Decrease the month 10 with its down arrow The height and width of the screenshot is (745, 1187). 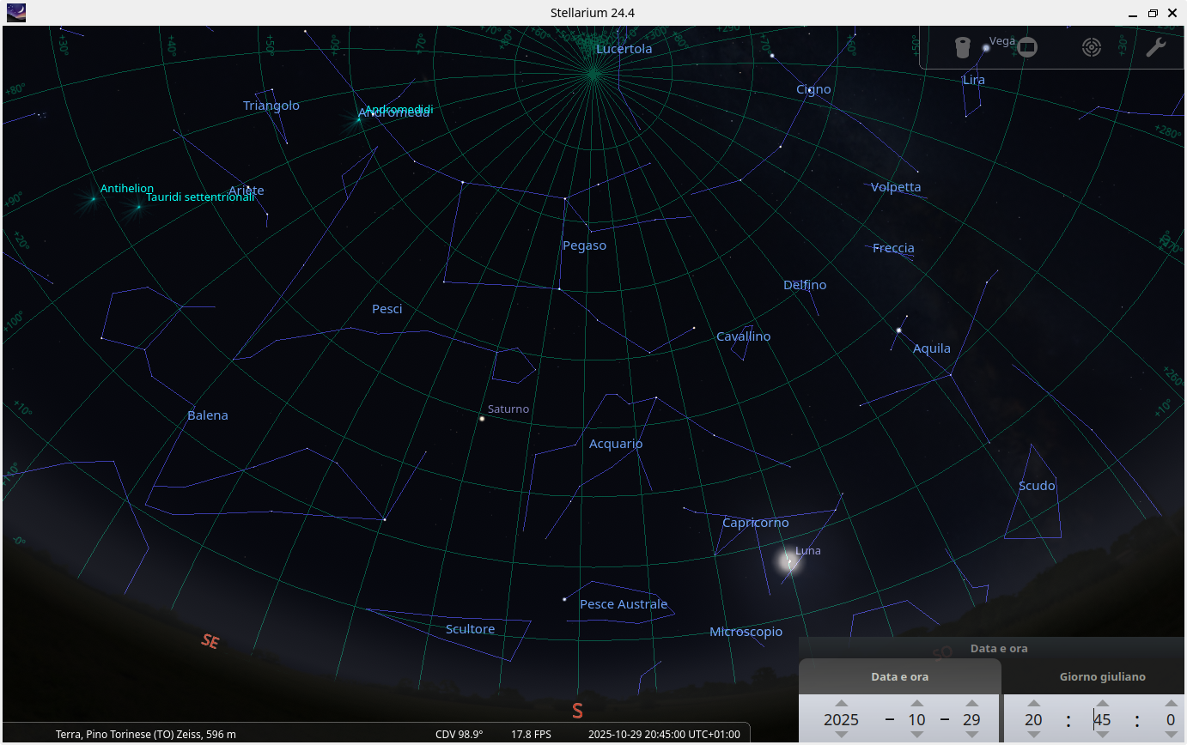916,734
